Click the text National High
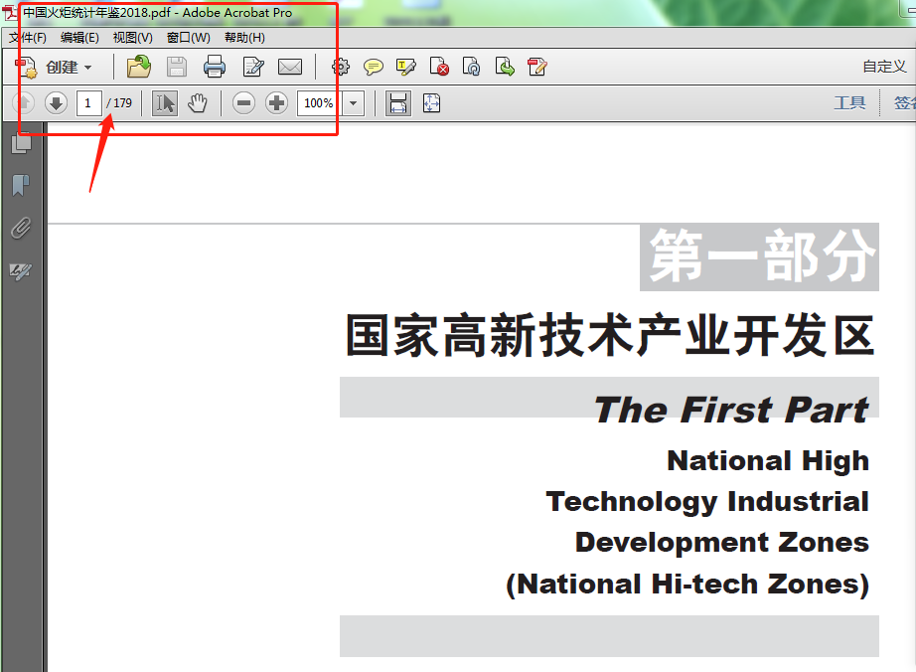The width and height of the screenshot is (916, 672). pos(768,461)
